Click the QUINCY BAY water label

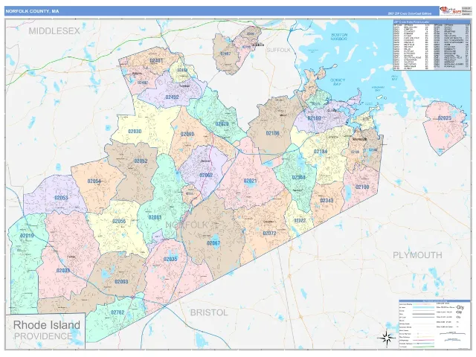pyautogui.click(x=337, y=82)
